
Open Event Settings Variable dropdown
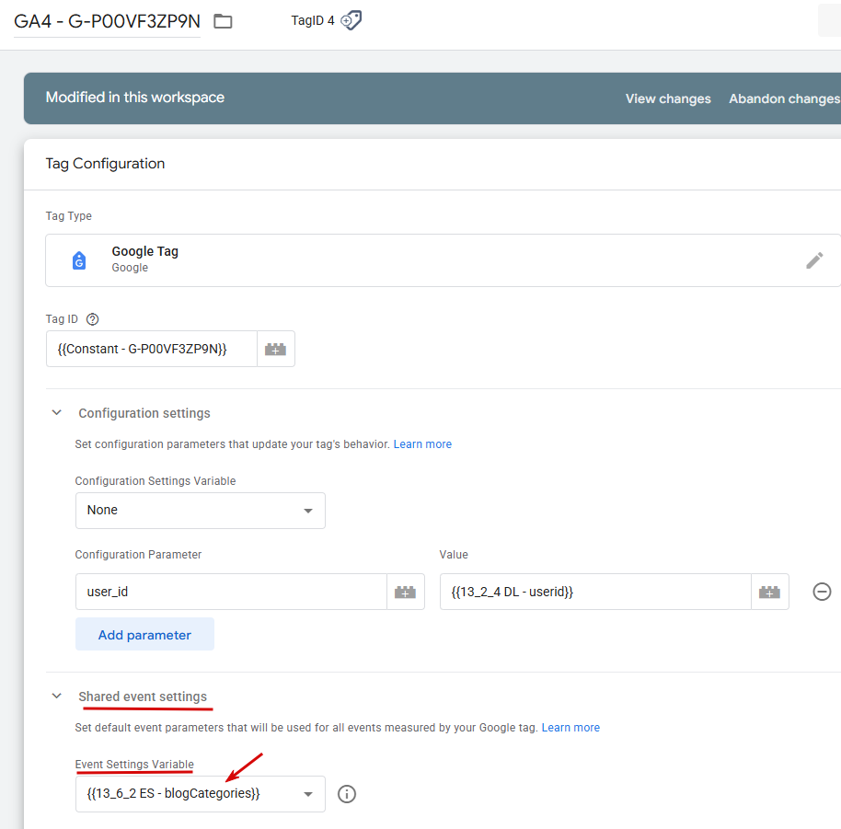coord(200,794)
